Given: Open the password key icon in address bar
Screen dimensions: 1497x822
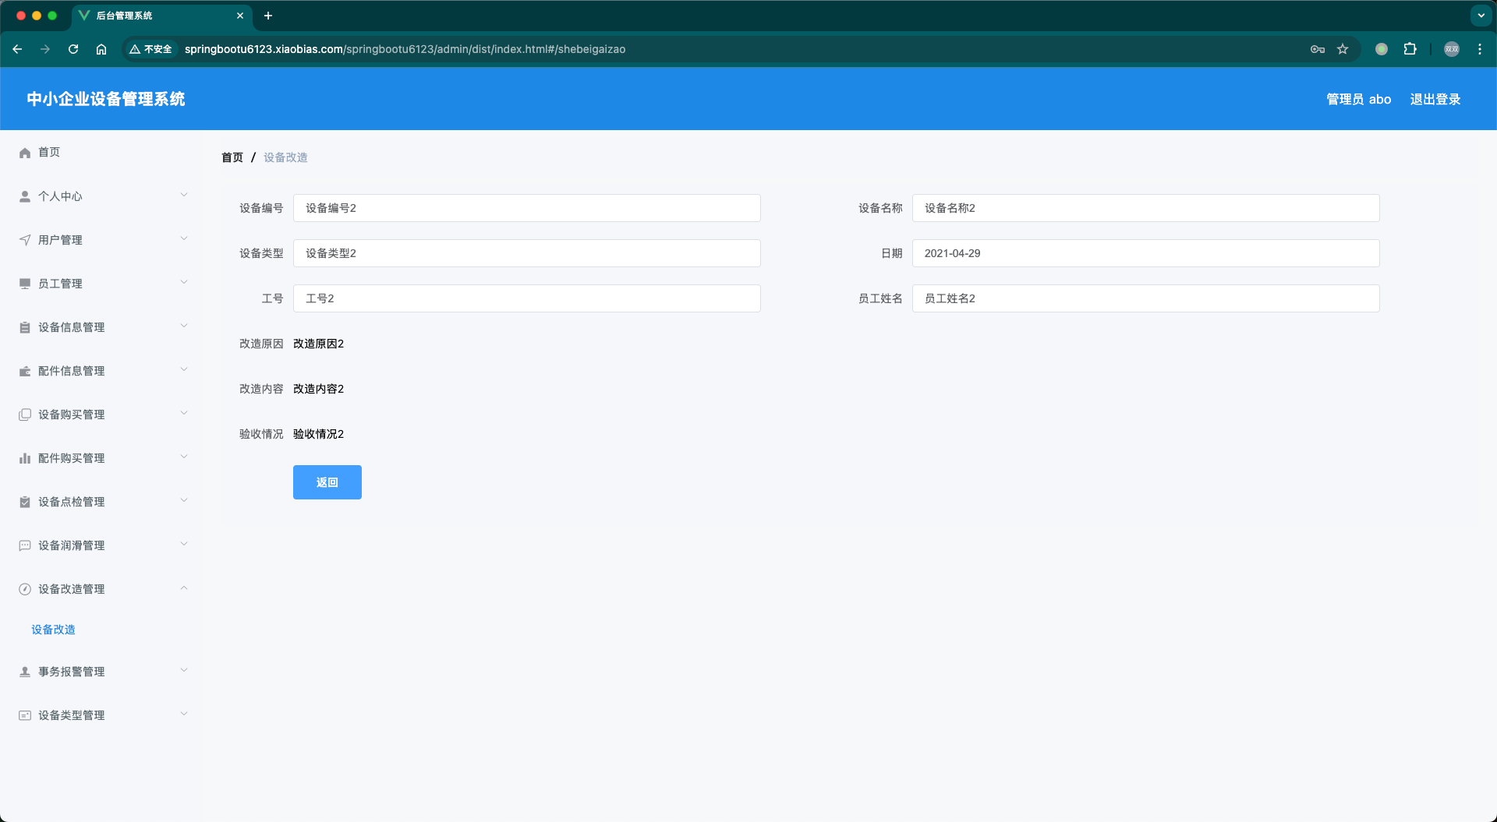Looking at the screenshot, I should point(1318,49).
